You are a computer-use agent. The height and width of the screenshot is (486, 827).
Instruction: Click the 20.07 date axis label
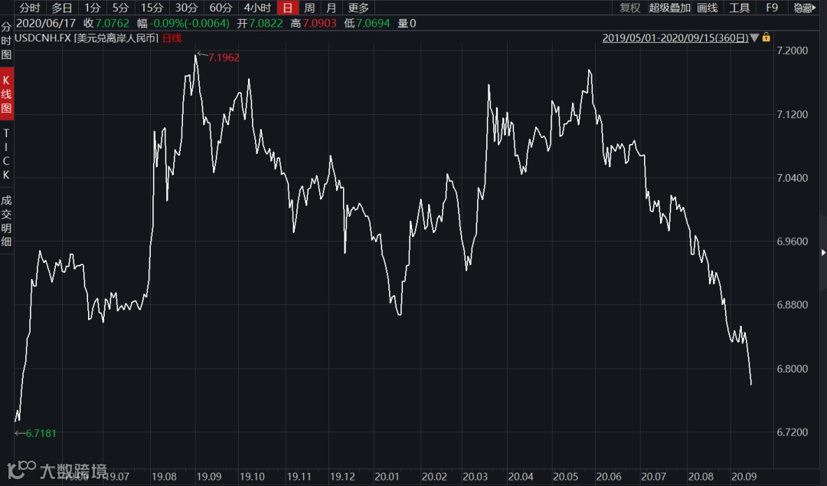[653, 477]
